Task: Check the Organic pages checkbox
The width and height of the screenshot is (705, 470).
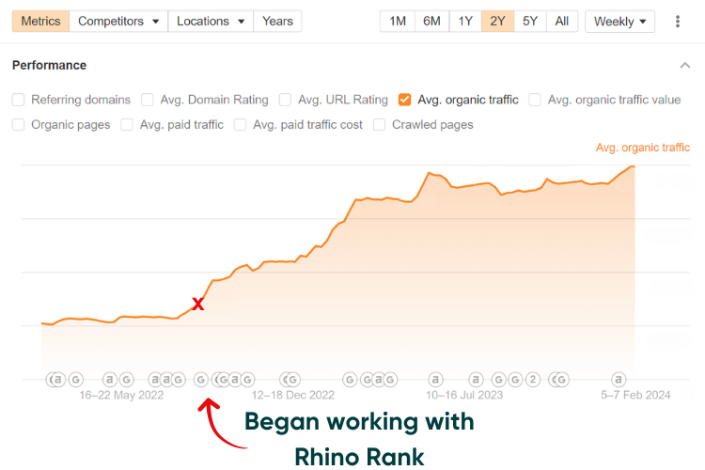Action: click(19, 125)
